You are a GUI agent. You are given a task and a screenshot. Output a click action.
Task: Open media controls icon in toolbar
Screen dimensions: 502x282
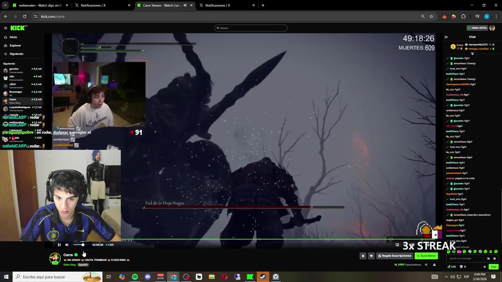tap(477, 16)
